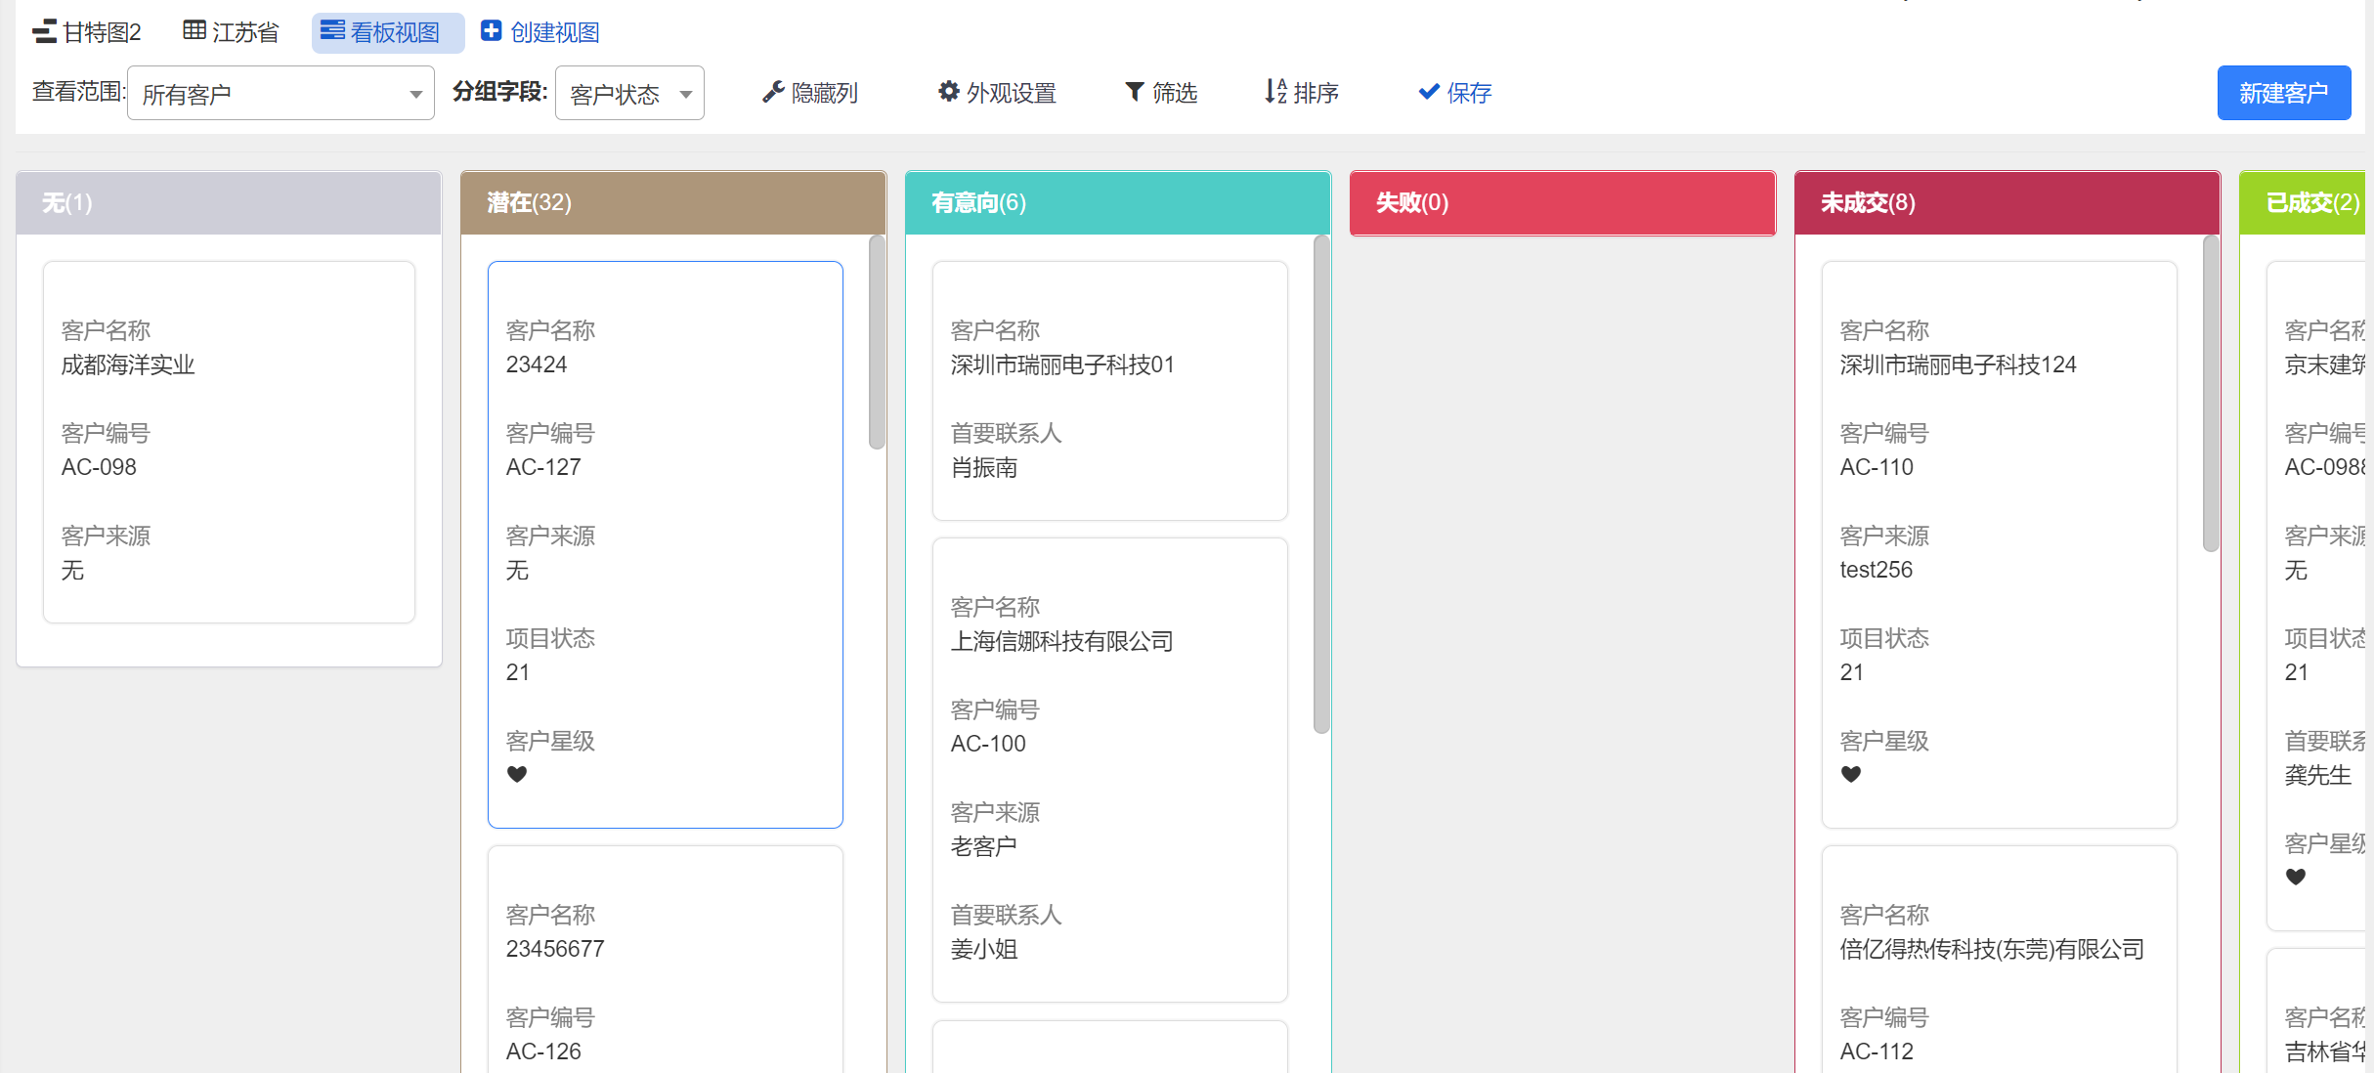
Task: Click the funnel icon for 筛选
Action: click(1134, 92)
